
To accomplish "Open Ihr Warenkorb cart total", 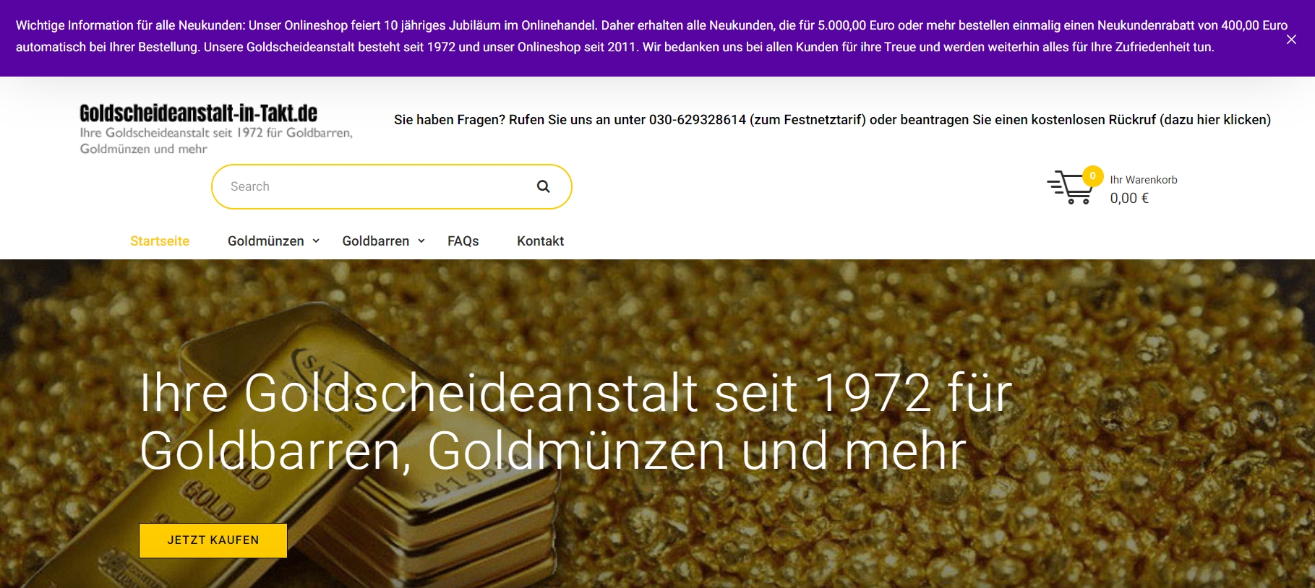I will (1144, 180).
